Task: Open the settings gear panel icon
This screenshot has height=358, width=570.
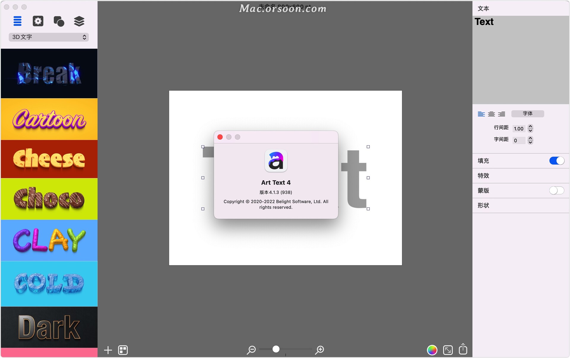Action: click(38, 21)
